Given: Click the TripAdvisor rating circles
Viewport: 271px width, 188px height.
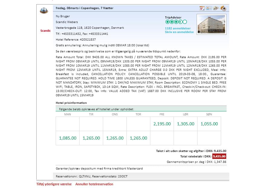Looking at the screenshot, I should [176, 22].
